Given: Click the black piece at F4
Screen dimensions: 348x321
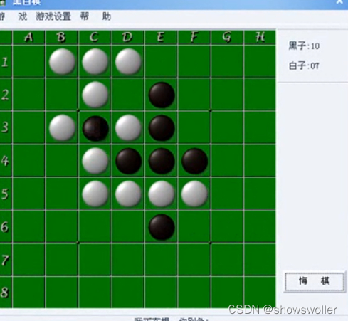Looking at the screenshot, I should point(194,161).
